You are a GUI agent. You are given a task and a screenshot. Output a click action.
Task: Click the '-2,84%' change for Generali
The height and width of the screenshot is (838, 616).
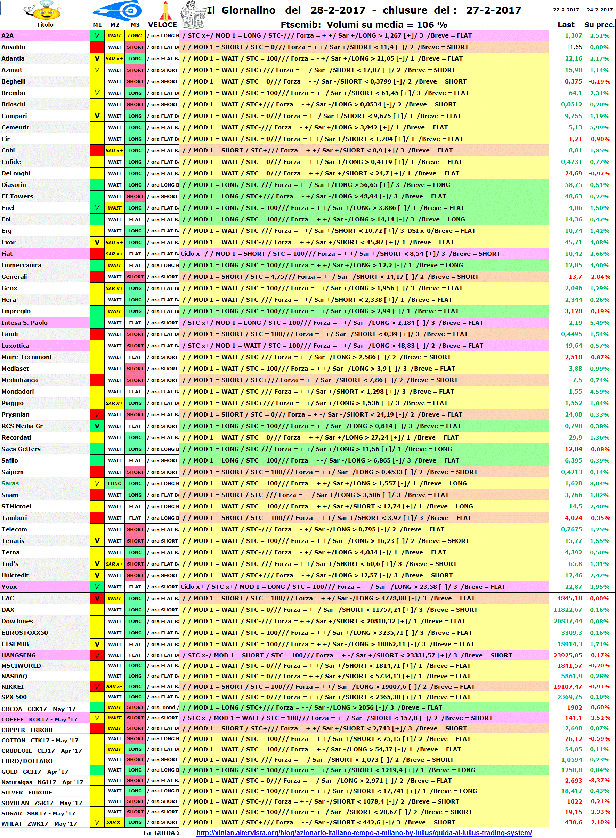pos(599,277)
